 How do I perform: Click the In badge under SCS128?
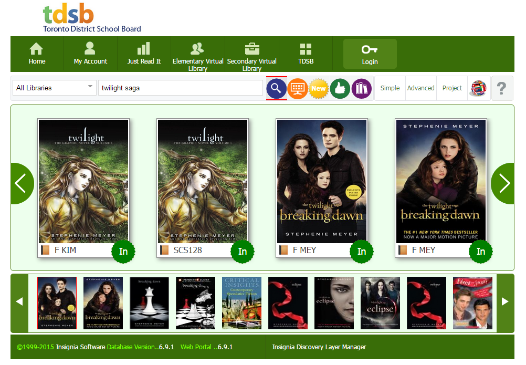[x=243, y=252]
